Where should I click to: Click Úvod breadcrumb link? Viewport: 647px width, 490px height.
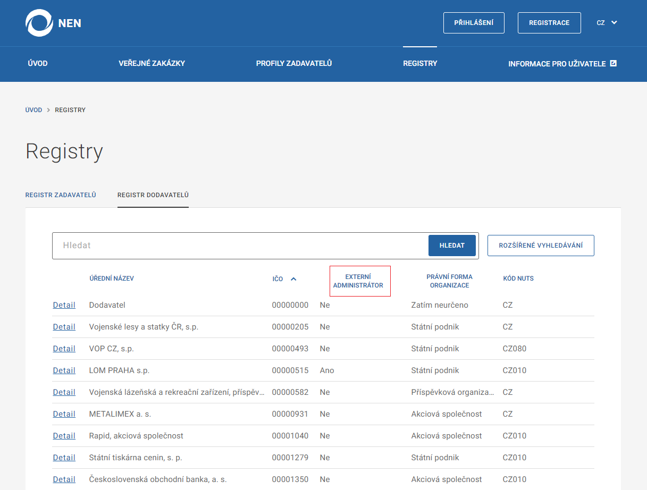(x=33, y=110)
